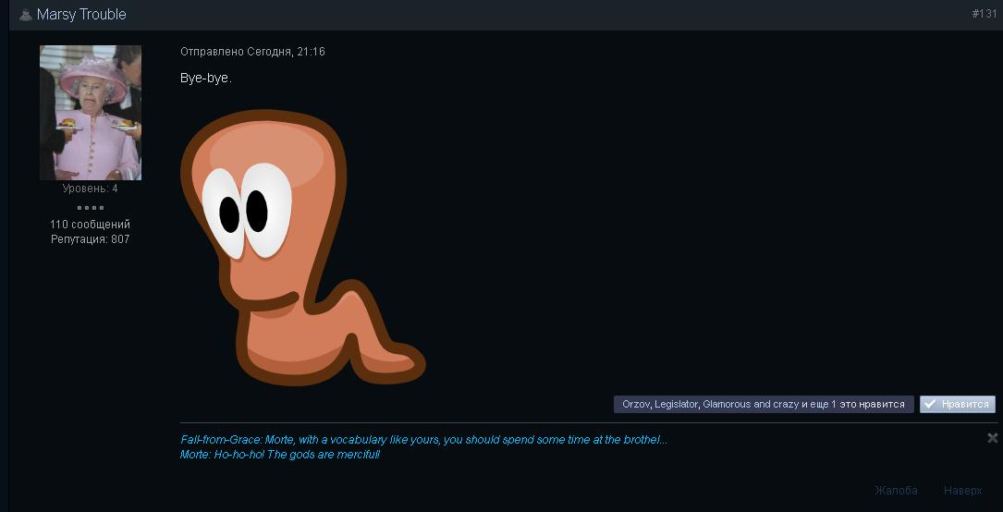Close the signature with the X icon
This screenshot has height=512, width=1003.
coord(992,438)
